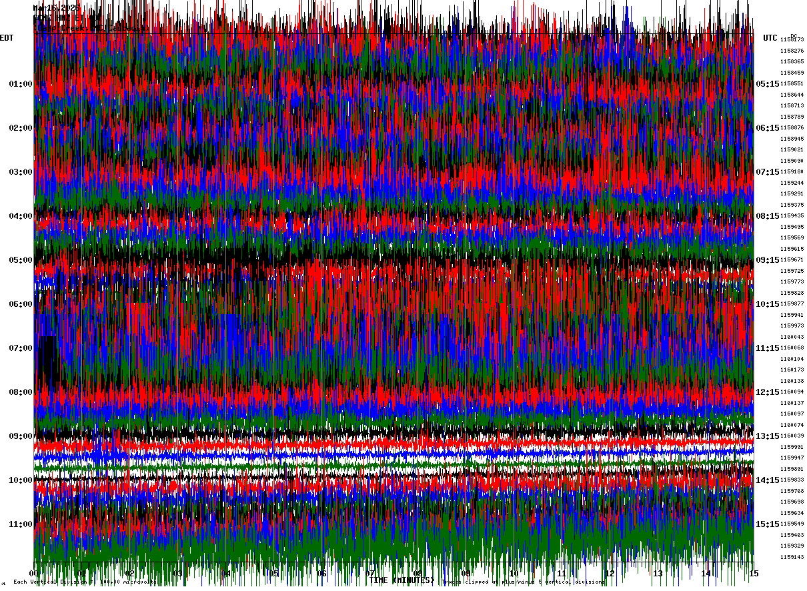Click the EDT axis header
The height and width of the screenshot is (591, 807).
(7, 38)
